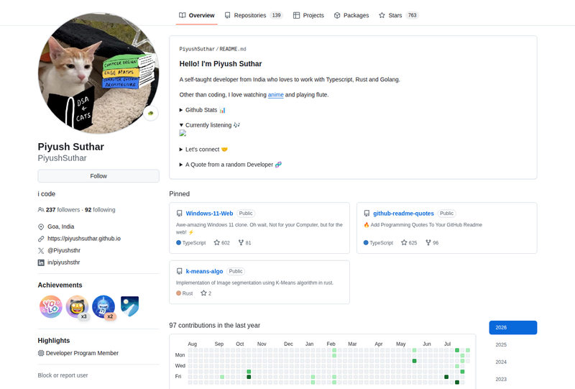Image resolution: width=575 pixels, height=389 pixels.
Task: Click the status emoji on the avatar
Action: click(x=151, y=114)
